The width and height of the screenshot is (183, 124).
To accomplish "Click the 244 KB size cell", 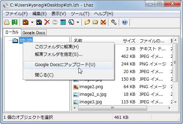I will [128, 64].
